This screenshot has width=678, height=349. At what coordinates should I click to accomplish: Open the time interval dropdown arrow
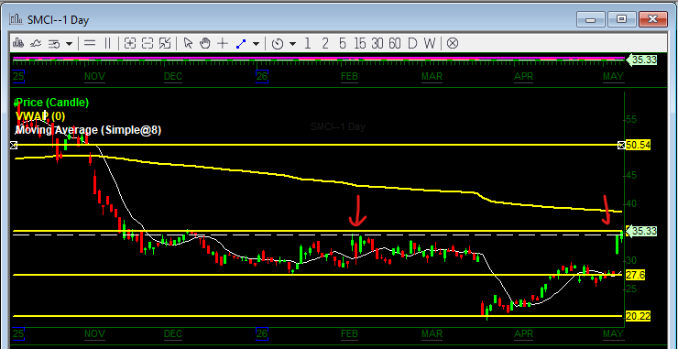pyautogui.click(x=293, y=44)
